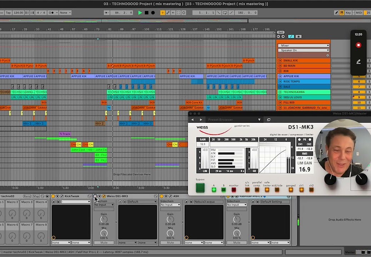Toggle the parallel comp. button

click(257, 190)
